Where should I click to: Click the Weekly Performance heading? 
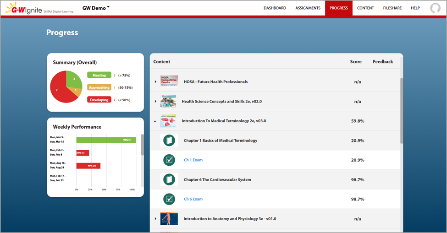[77, 127]
